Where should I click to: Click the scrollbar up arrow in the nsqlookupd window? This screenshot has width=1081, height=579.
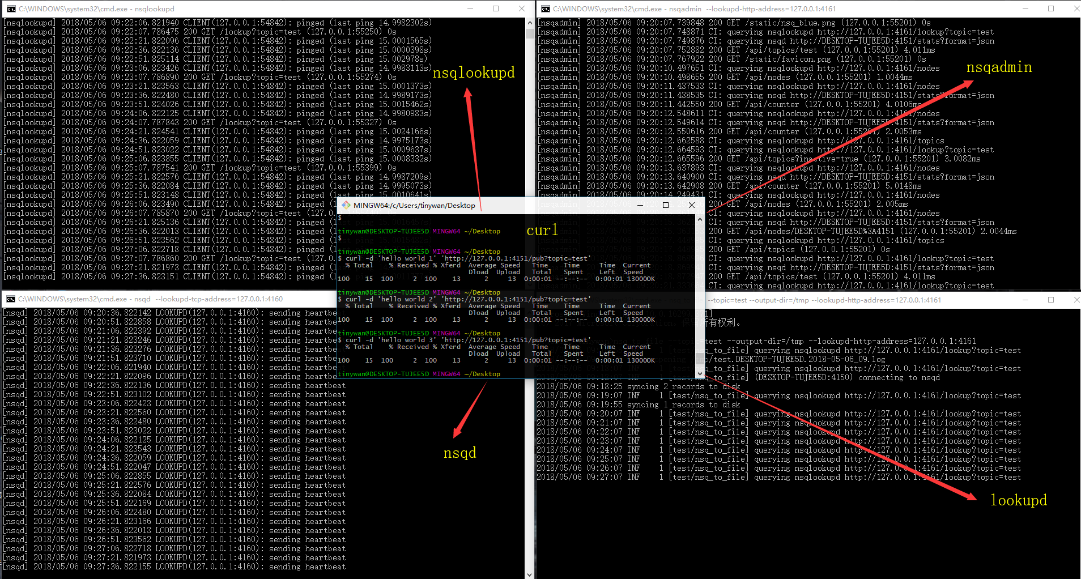(529, 22)
